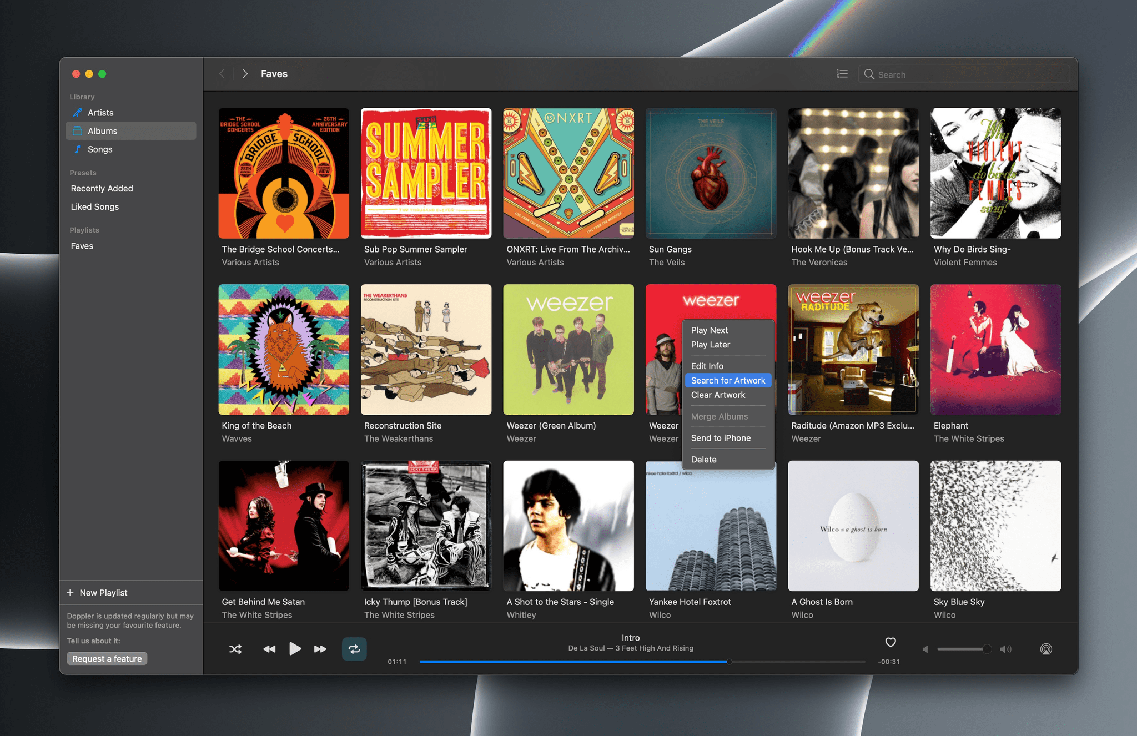The height and width of the screenshot is (736, 1137).
Task: Click the list view icon top-right
Action: (x=842, y=74)
